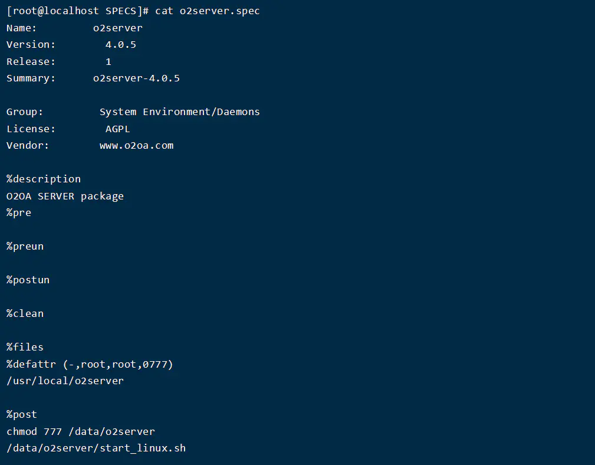Click the www.o2oa.com vendor URL
The height and width of the screenshot is (465, 595).
[x=136, y=145]
